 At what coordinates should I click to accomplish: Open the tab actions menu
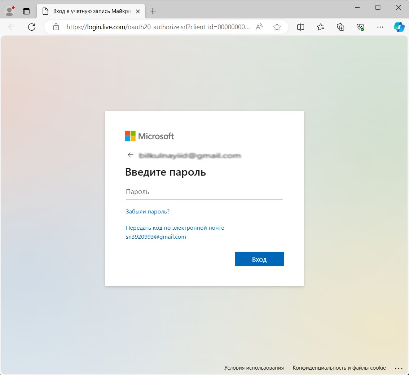pyautogui.click(x=26, y=11)
